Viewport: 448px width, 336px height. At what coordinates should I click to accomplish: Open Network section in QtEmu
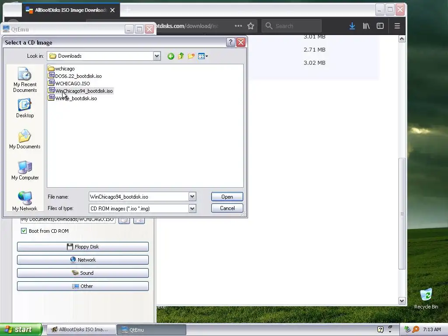[x=83, y=260]
